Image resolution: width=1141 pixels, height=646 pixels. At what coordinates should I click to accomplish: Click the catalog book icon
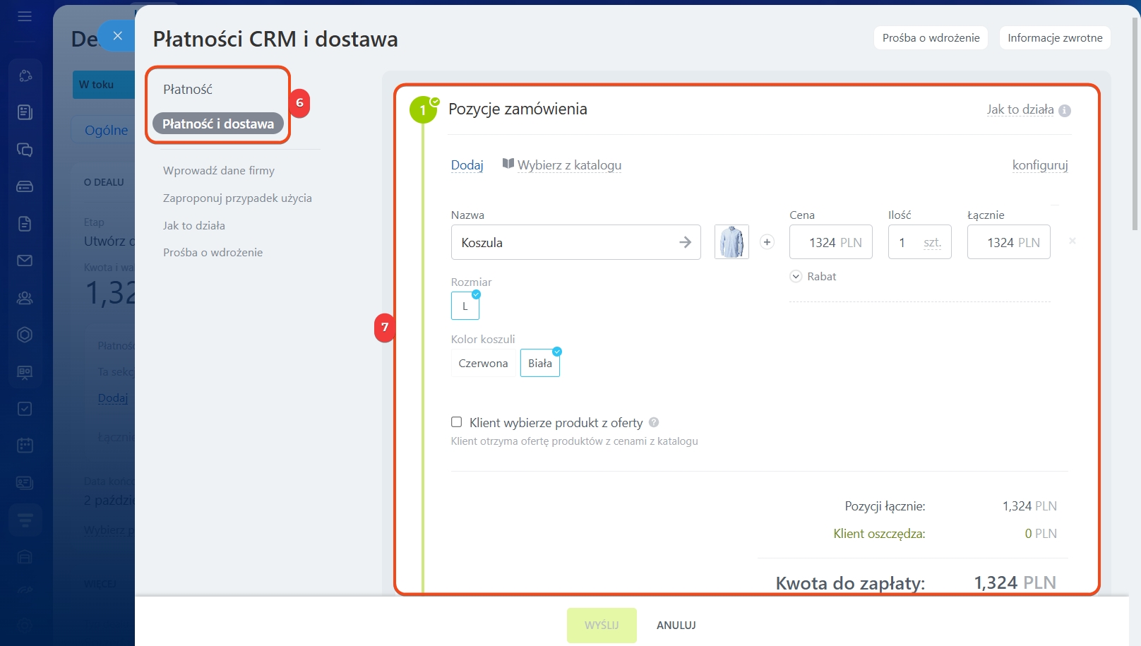point(508,164)
